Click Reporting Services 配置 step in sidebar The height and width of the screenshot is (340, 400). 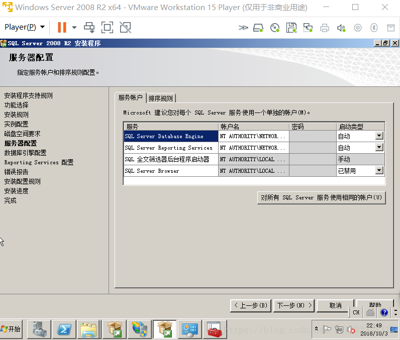click(x=39, y=162)
